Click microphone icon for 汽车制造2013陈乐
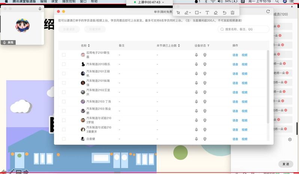Viewport: 299px width, 174px height. tap(196, 64)
